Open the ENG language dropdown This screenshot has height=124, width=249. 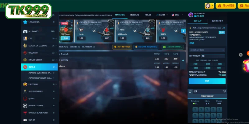[x=177, y=15]
